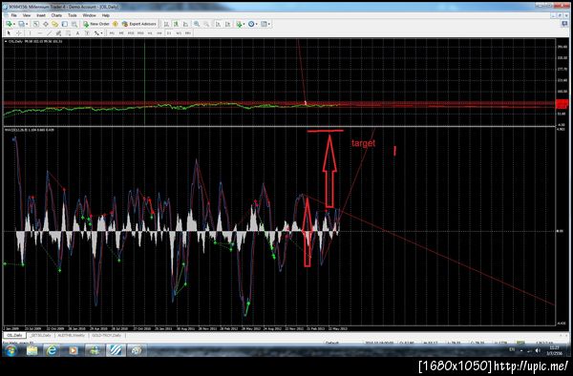Open the Window menu
573x376 pixels.
89,15
